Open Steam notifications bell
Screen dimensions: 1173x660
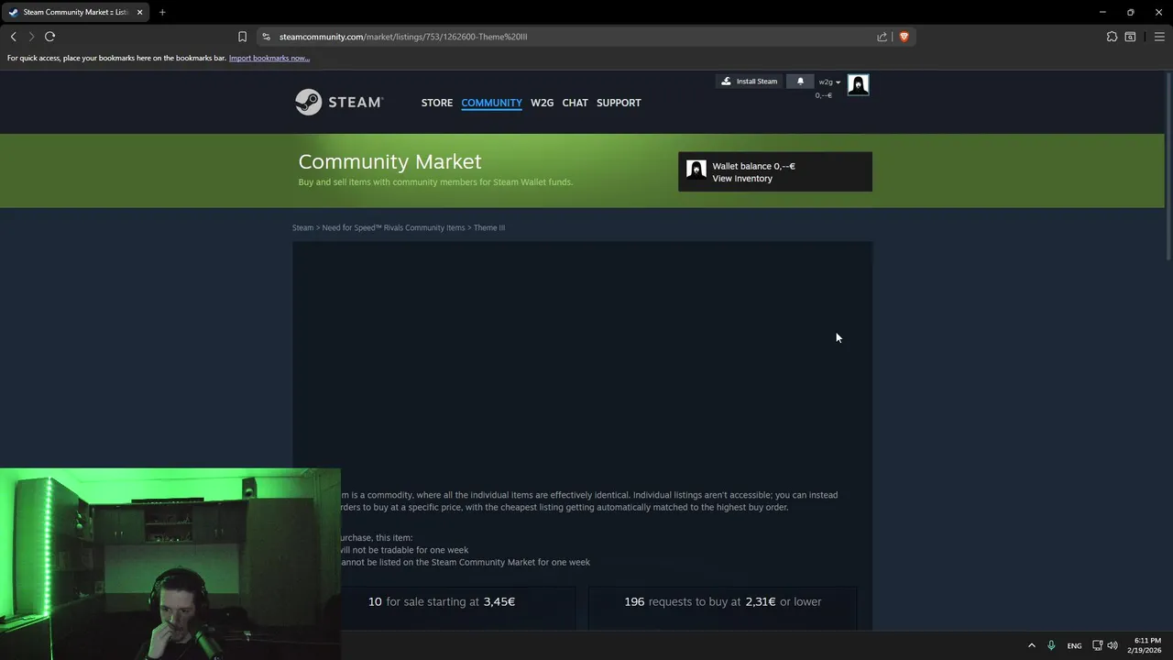[800, 82]
